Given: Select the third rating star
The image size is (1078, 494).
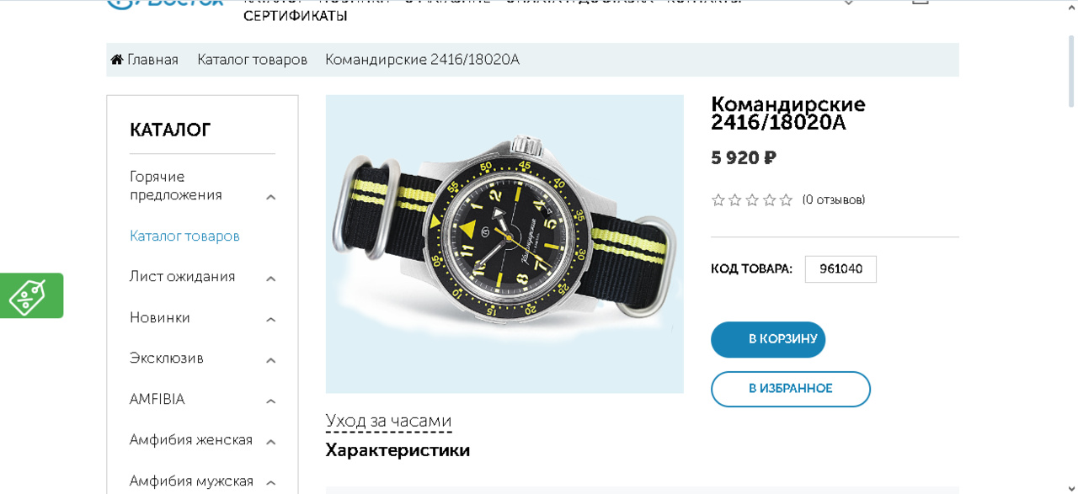Looking at the screenshot, I should (x=752, y=200).
